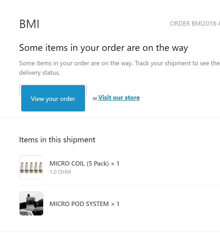Select the MICRO POD SYSTEM device thumbnail
Viewport: 220px width, 233px height.
click(31, 203)
